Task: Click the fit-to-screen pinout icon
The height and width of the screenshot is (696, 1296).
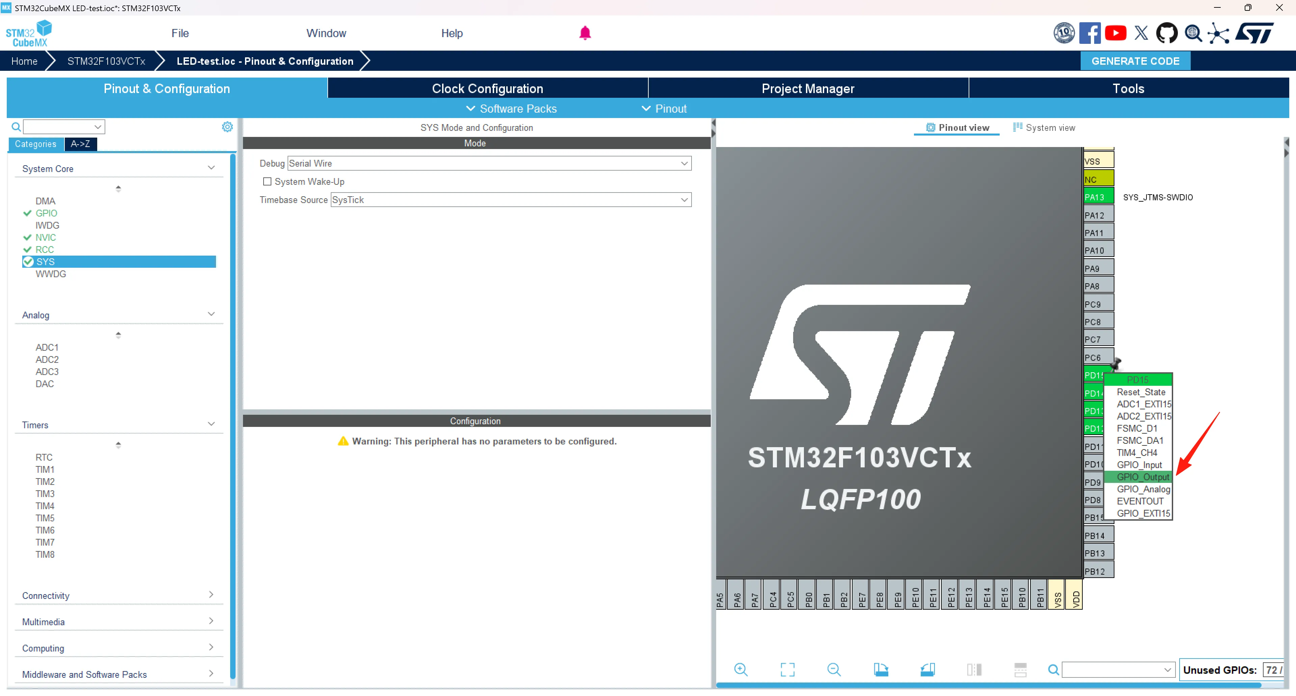Action: coord(787,669)
